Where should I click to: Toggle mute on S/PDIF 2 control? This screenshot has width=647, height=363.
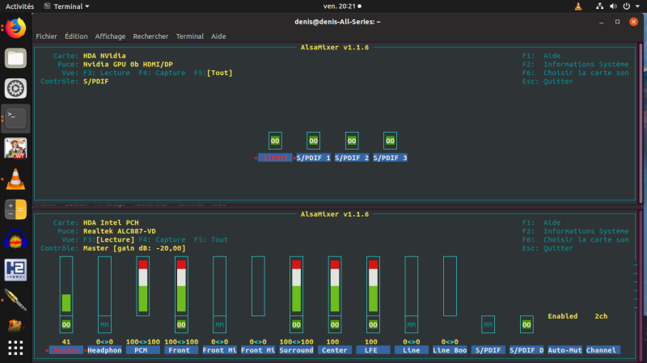pos(352,141)
